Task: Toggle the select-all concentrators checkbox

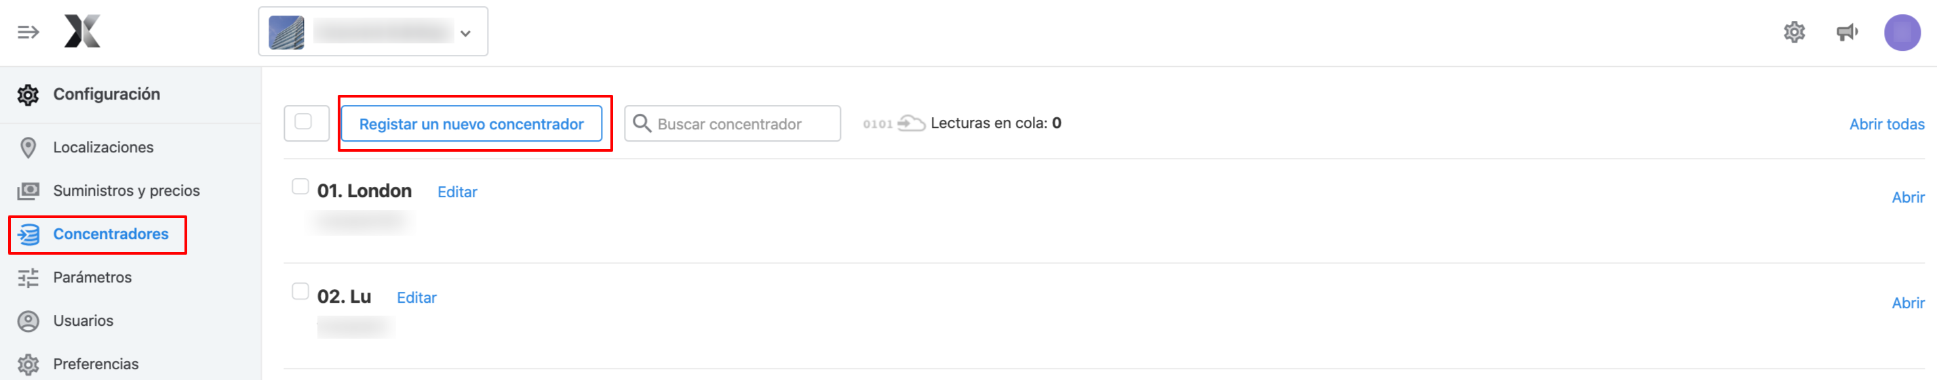Action: pyautogui.click(x=303, y=122)
